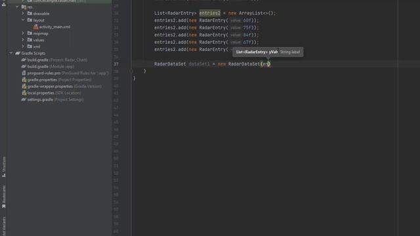This screenshot has height=236, width=420.
Task: Collapse the layout folder arrow
Action: (23, 20)
